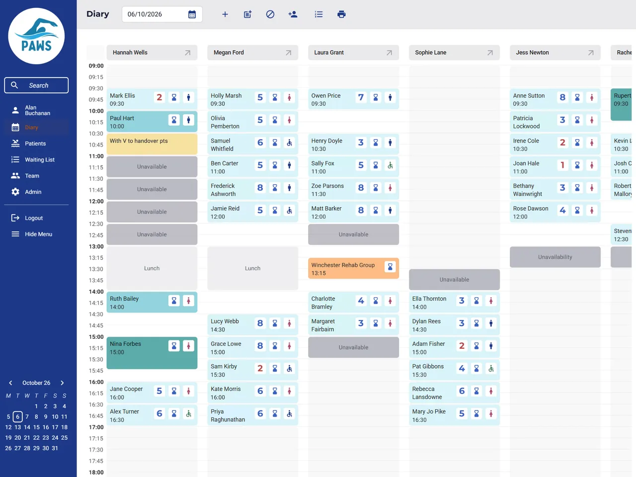Click the block-out unavailable circle icon
Screen dimensions: 636x477
tap(270, 14)
